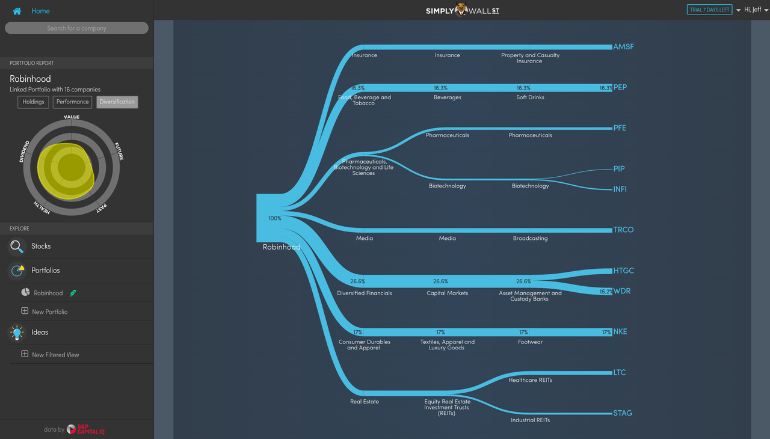
Task: Click the snowflake radar chart
Action: pos(72,167)
